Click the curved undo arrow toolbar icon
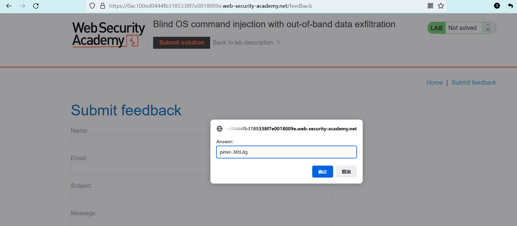 pos(510,6)
